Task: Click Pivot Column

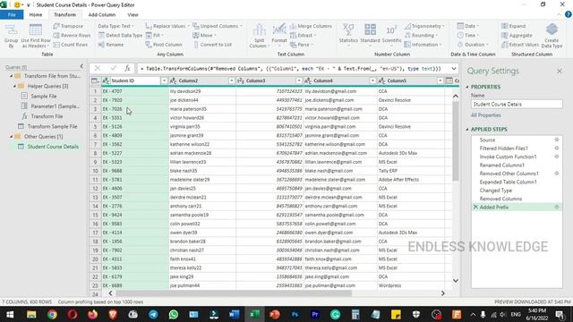Action: (164, 45)
